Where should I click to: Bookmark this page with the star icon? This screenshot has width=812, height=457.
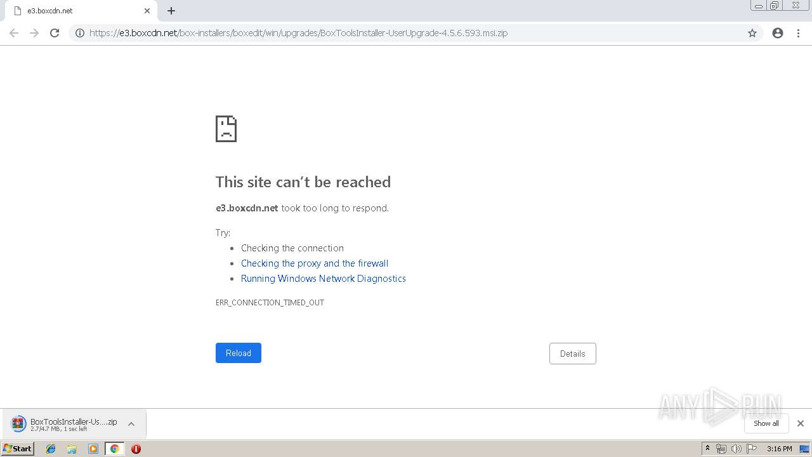click(752, 33)
